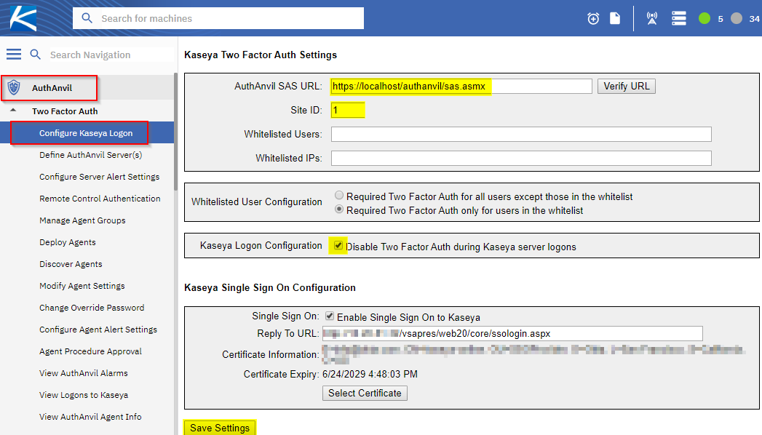Image resolution: width=762 pixels, height=435 pixels.
Task: Click the machine search magnifier icon
Action: pos(87,18)
